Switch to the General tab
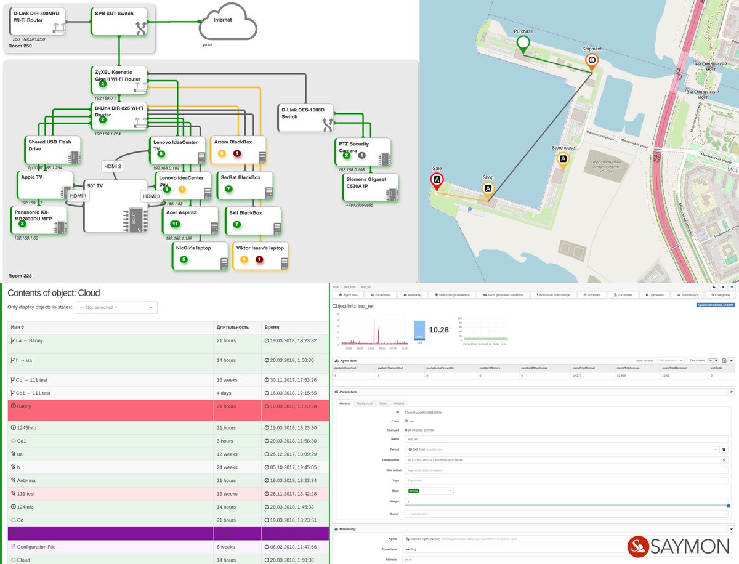 [x=345, y=403]
